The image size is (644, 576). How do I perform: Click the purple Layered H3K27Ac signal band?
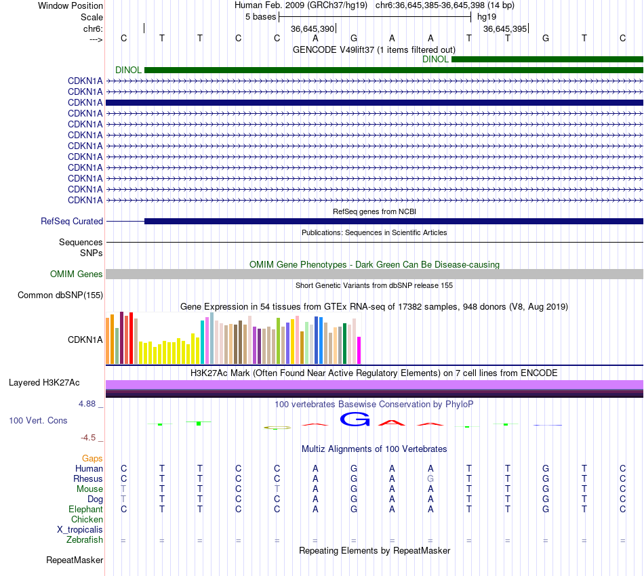(374, 385)
